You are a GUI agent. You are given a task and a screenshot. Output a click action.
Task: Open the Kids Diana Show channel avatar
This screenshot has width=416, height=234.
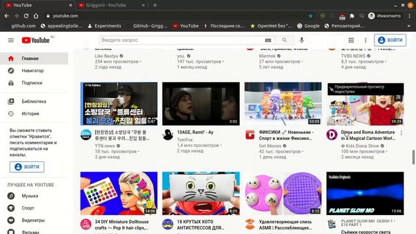(x=332, y=135)
